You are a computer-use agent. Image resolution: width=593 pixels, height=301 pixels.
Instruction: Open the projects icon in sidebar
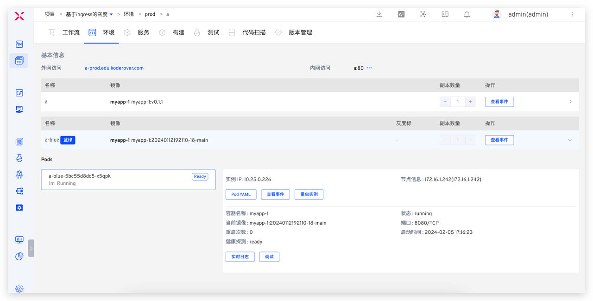pyautogui.click(x=19, y=61)
